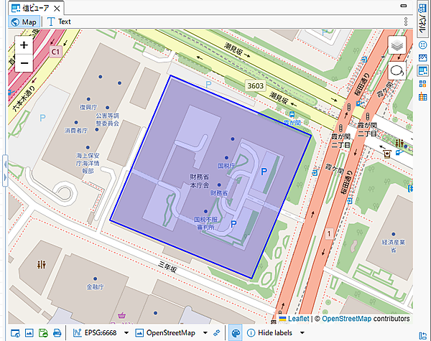431x341 pixels.
Task: Activate the lasso selection tool
Action: (x=397, y=71)
